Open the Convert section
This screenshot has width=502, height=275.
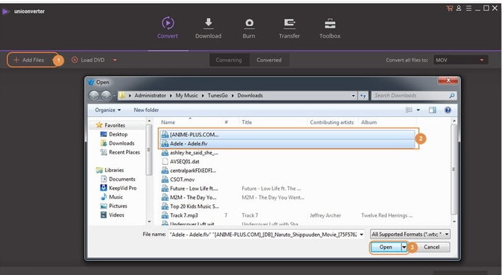click(168, 28)
